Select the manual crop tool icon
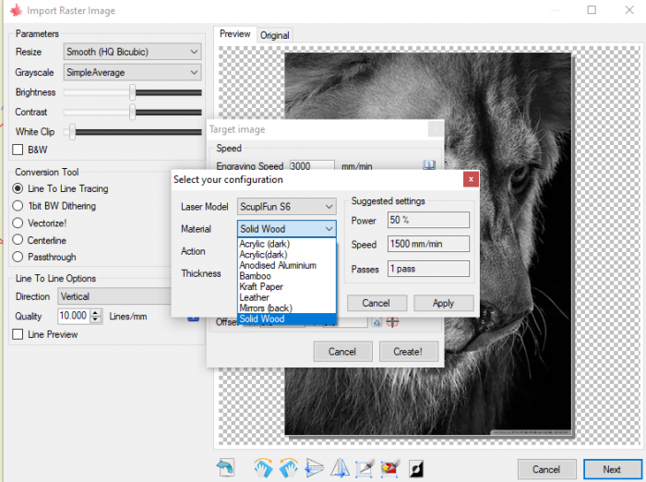 coord(365,467)
